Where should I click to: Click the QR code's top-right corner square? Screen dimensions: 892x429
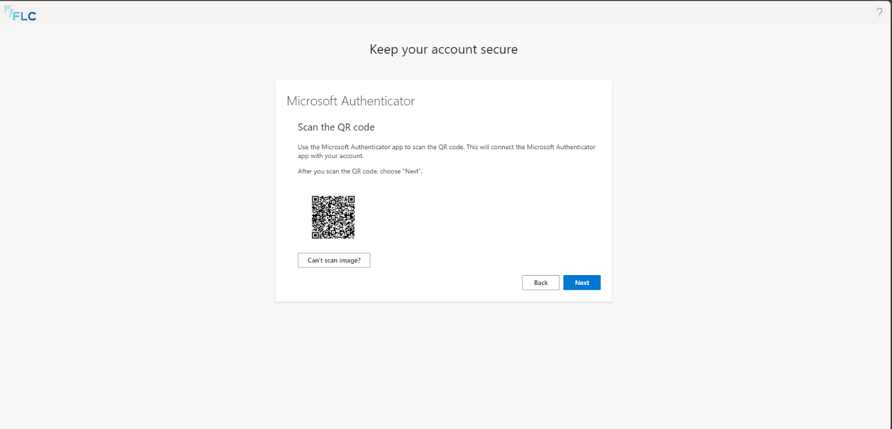(351, 200)
